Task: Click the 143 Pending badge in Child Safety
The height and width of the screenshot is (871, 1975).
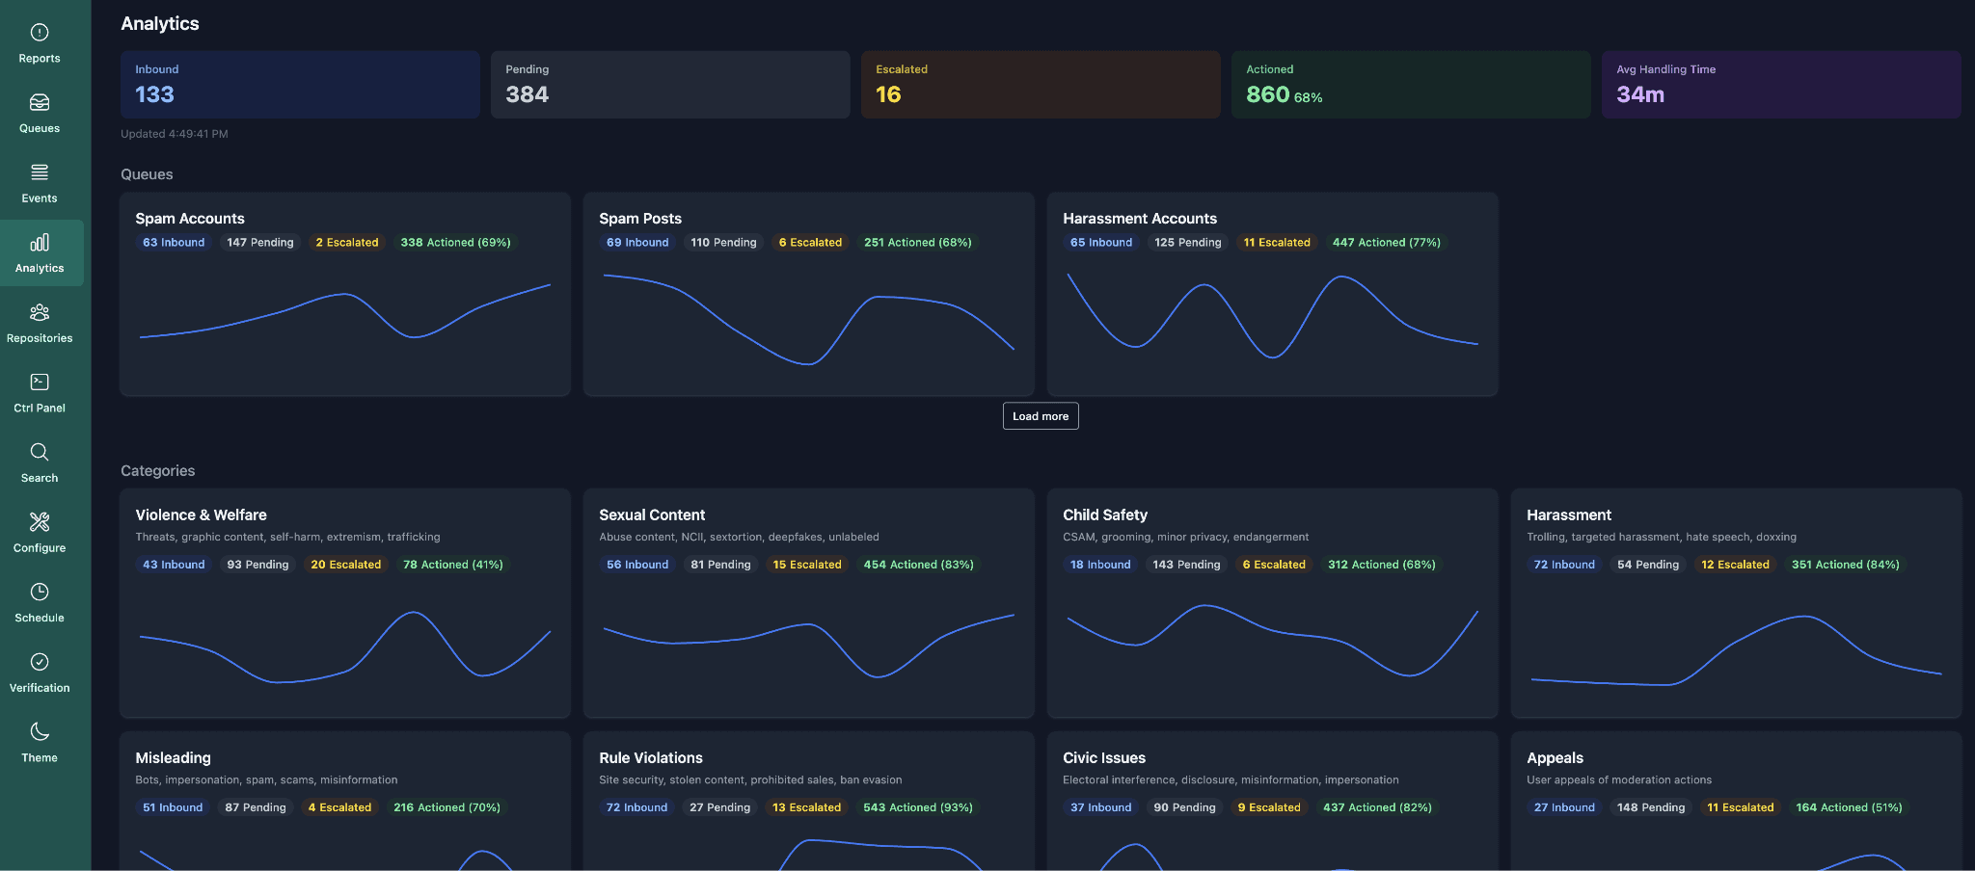Action: [1186, 565]
